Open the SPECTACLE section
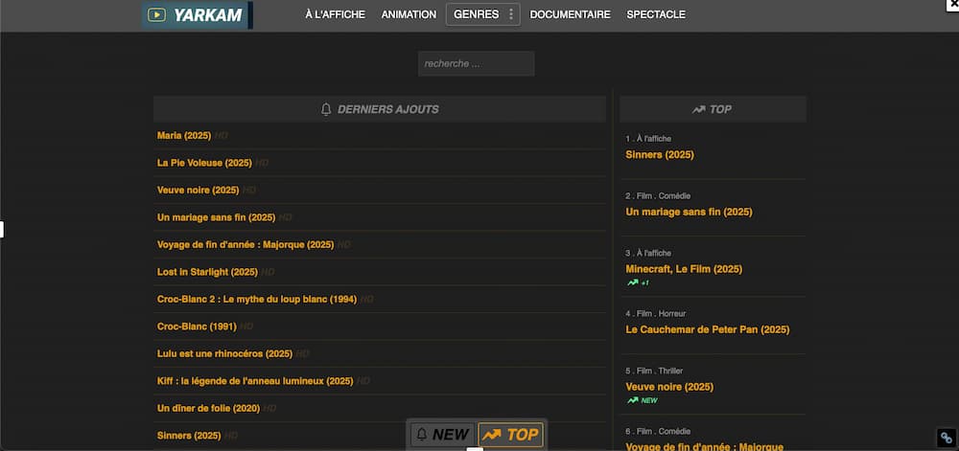Screen dimensions: 959x451 (656, 14)
